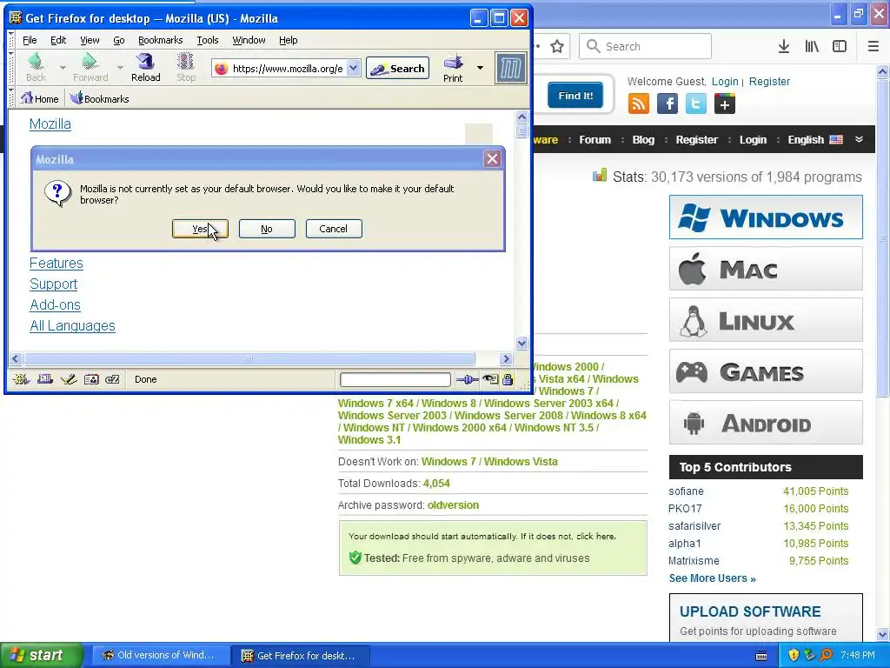This screenshot has height=668, width=890.
Task: Open the Go menu in Mozilla
Action: (x=118, y=40)
